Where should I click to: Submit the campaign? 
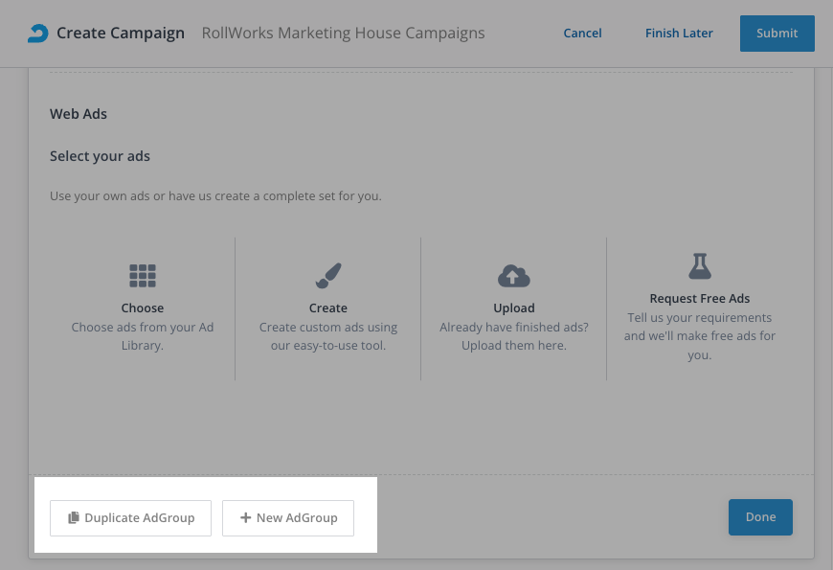(x=777, y=34)
